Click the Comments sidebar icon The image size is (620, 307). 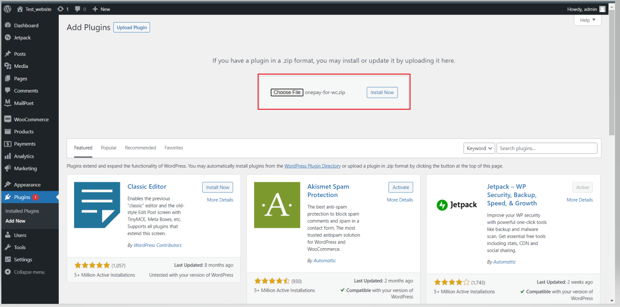(8, 90)
